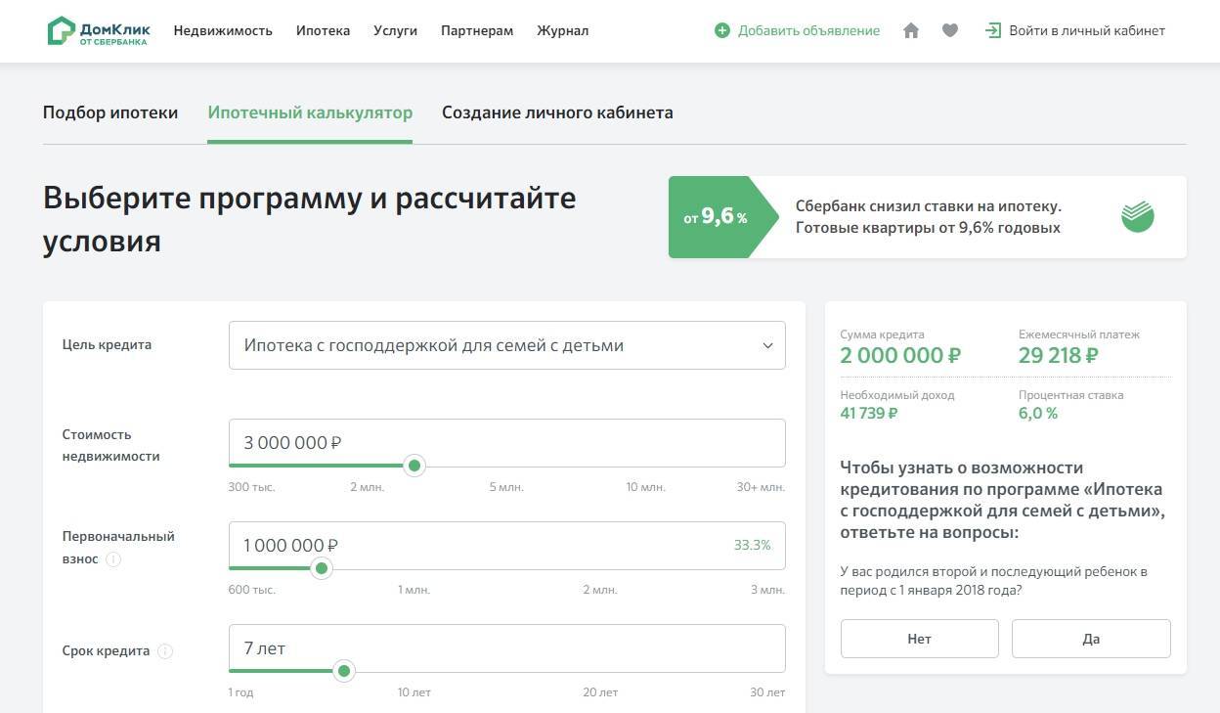Click the login arrow icon
The width and height of the screenshot is (1220, 713).
(993, 30)
